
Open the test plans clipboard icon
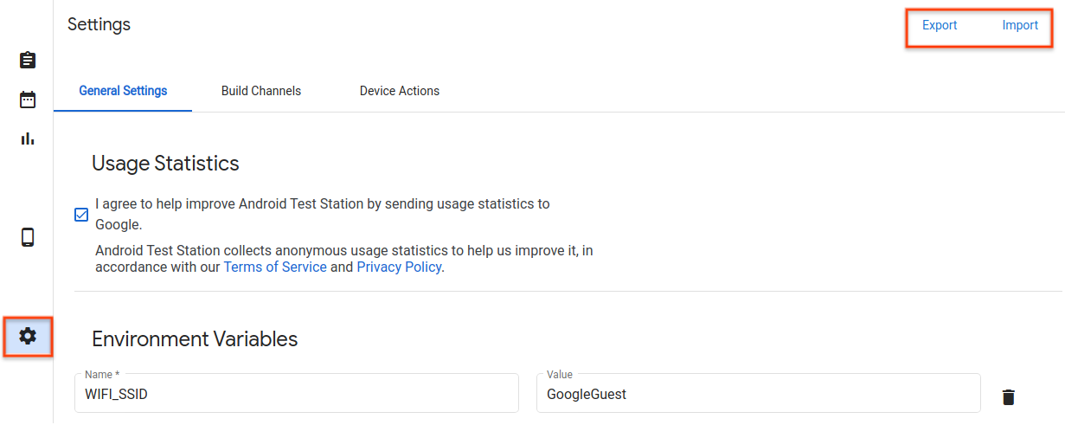(x=28, y=60)
